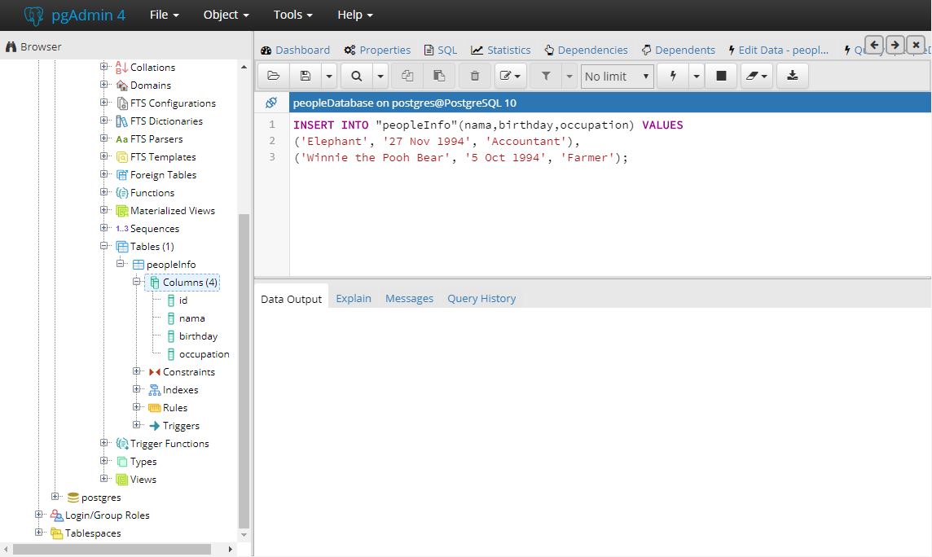
Task: Collapse the Columns node in the tree
Action: (x=137, y=282)
